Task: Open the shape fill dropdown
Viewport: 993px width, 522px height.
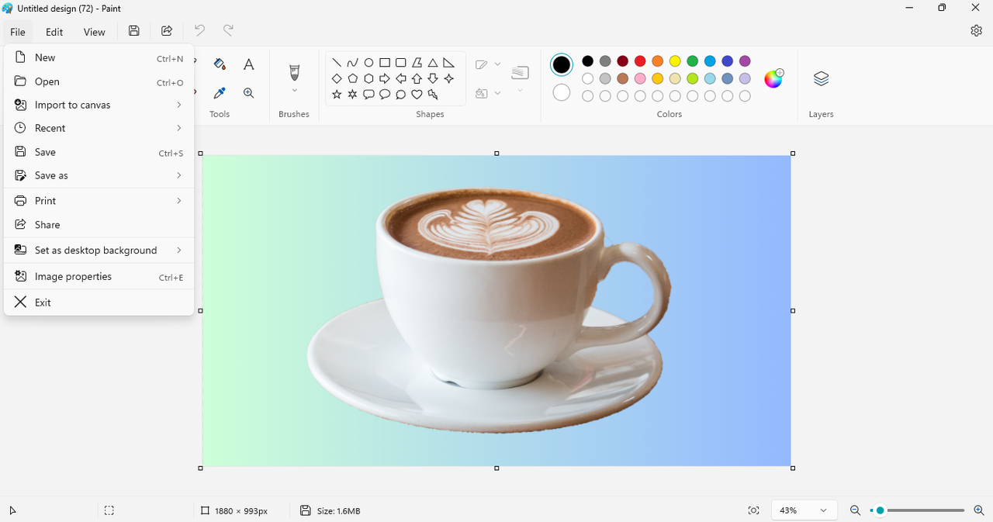Action: (x=497, y=93)
